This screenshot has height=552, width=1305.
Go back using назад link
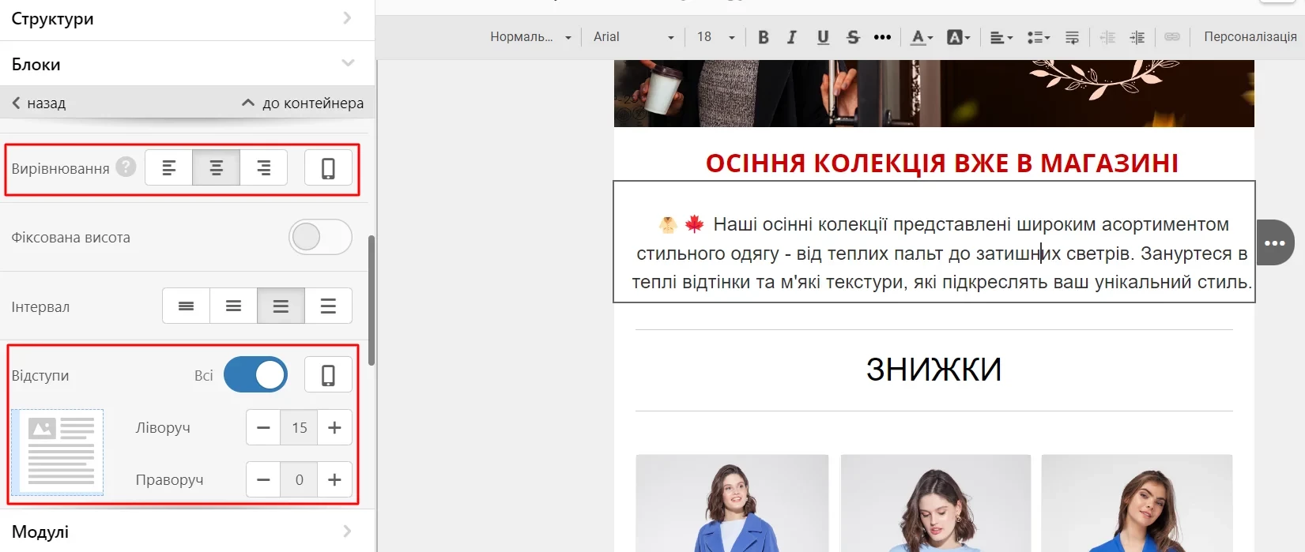coord(39,103)
